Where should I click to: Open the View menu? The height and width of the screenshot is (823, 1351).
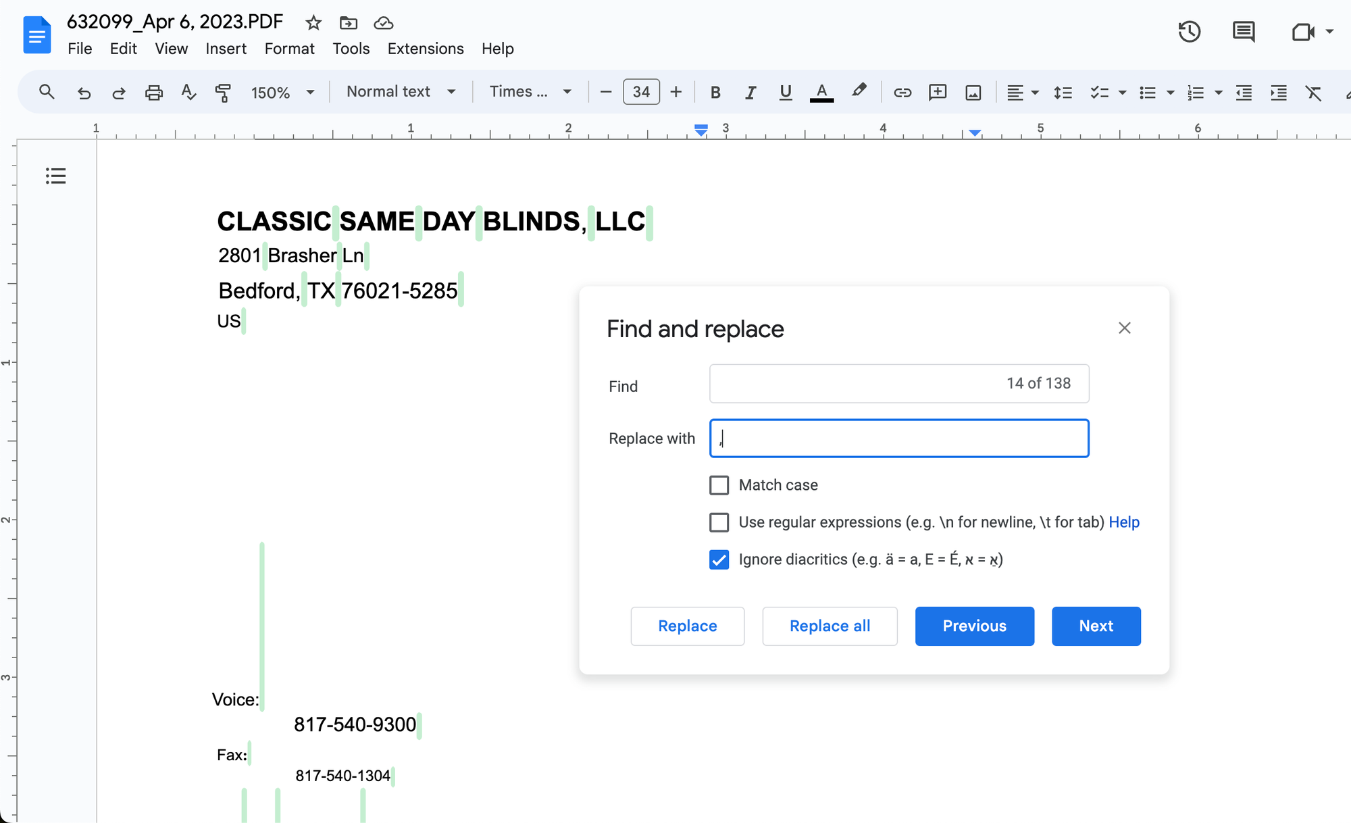click(x=171, y=49)
